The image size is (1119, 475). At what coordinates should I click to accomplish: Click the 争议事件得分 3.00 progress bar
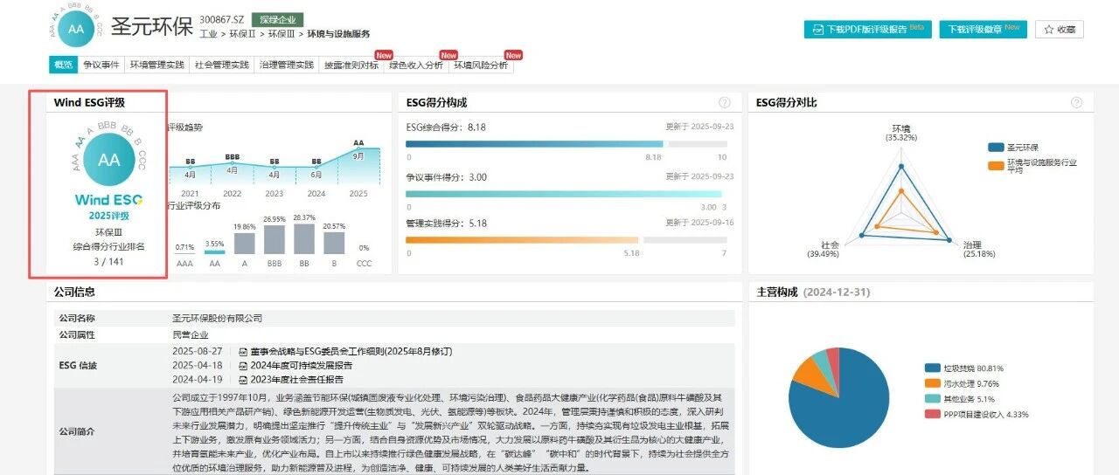click(566, 194)
